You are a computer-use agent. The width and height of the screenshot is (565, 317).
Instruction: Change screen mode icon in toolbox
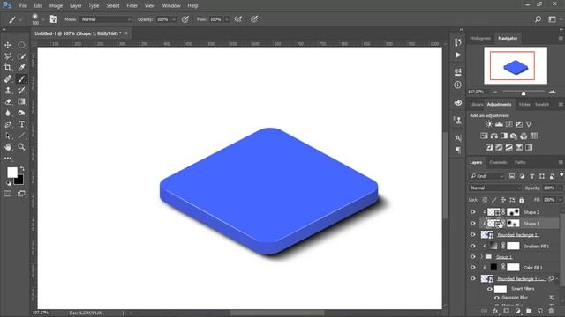point(21,194)
